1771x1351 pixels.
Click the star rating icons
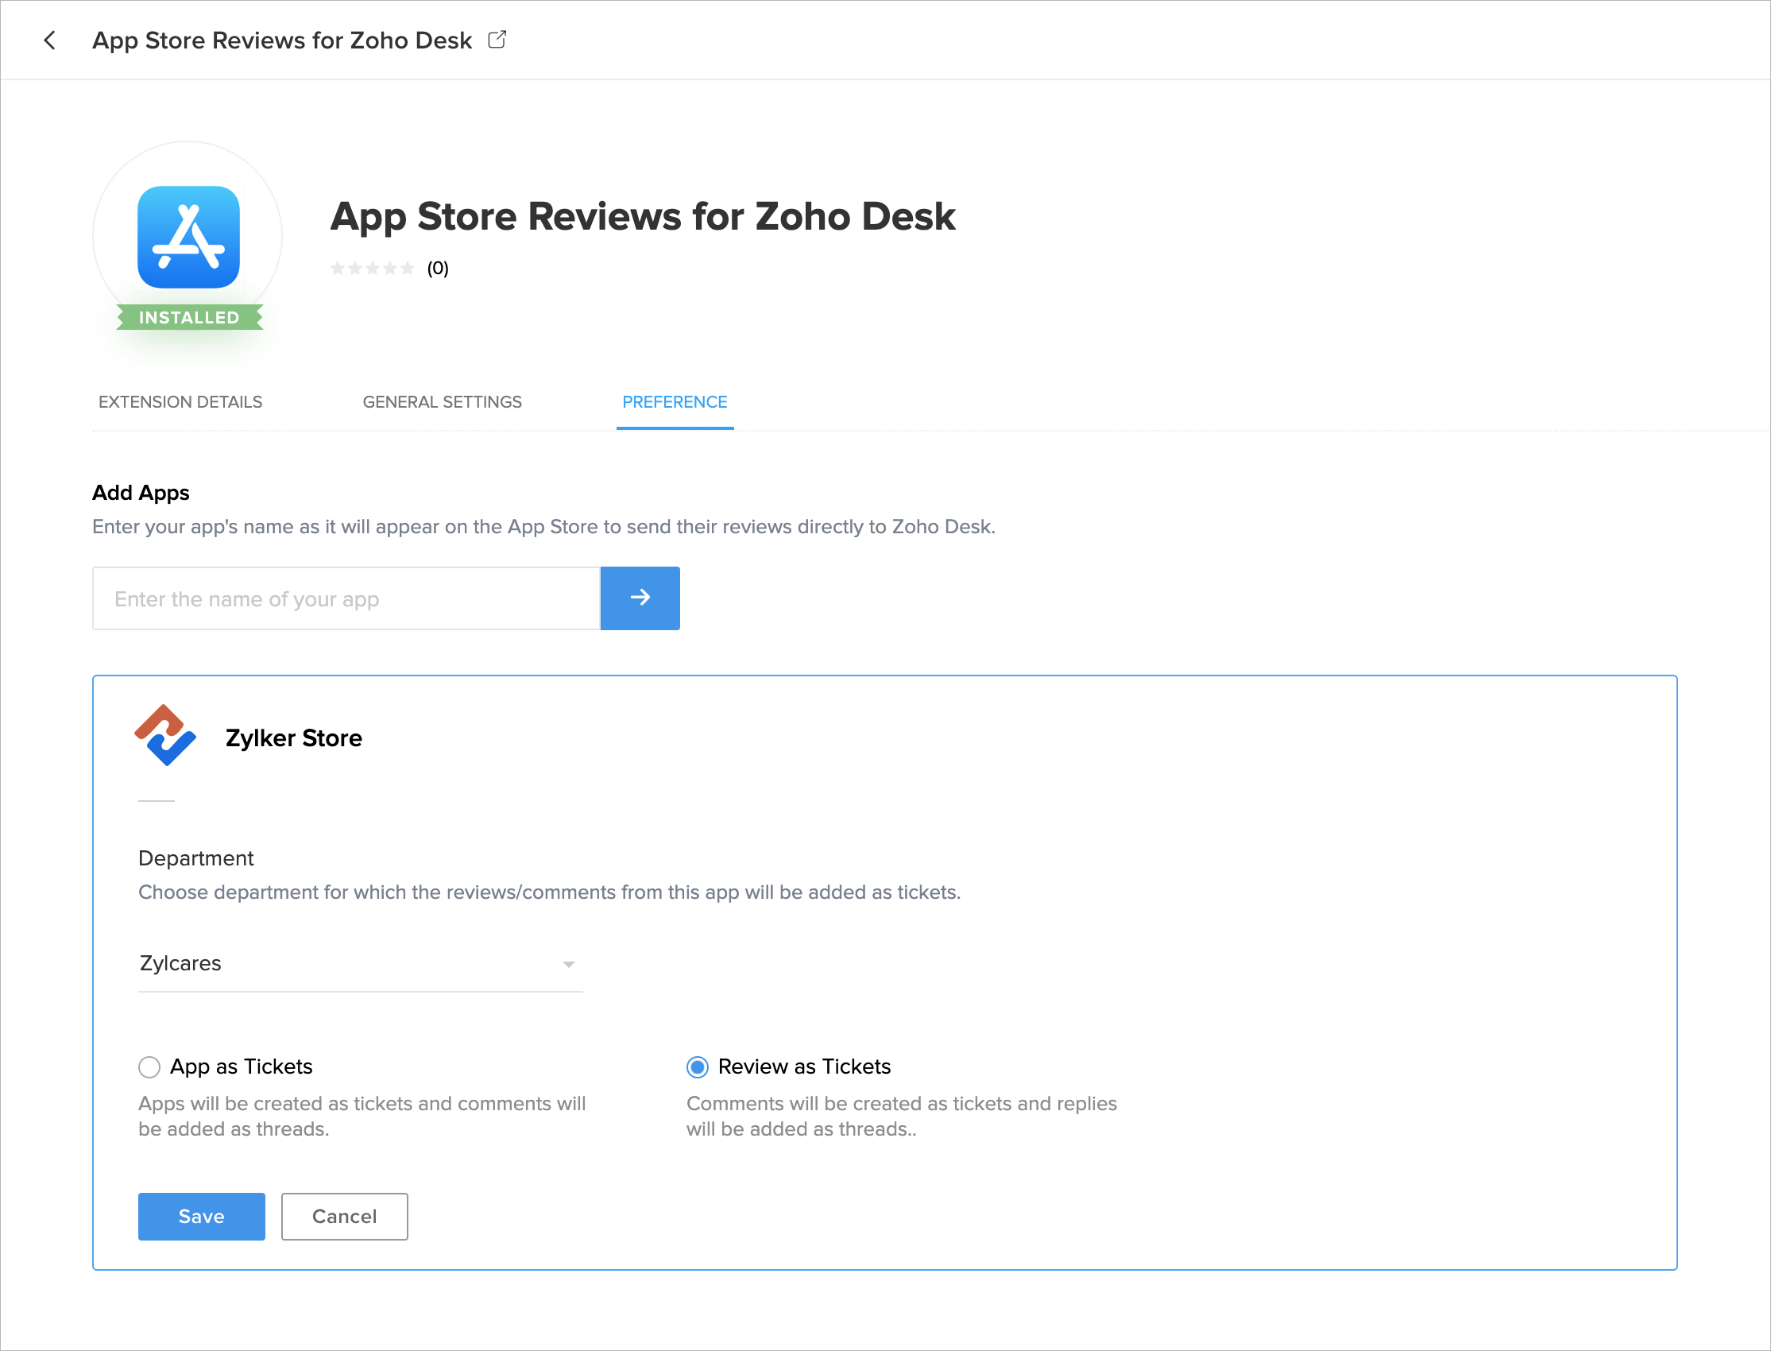tap(372, 269)
